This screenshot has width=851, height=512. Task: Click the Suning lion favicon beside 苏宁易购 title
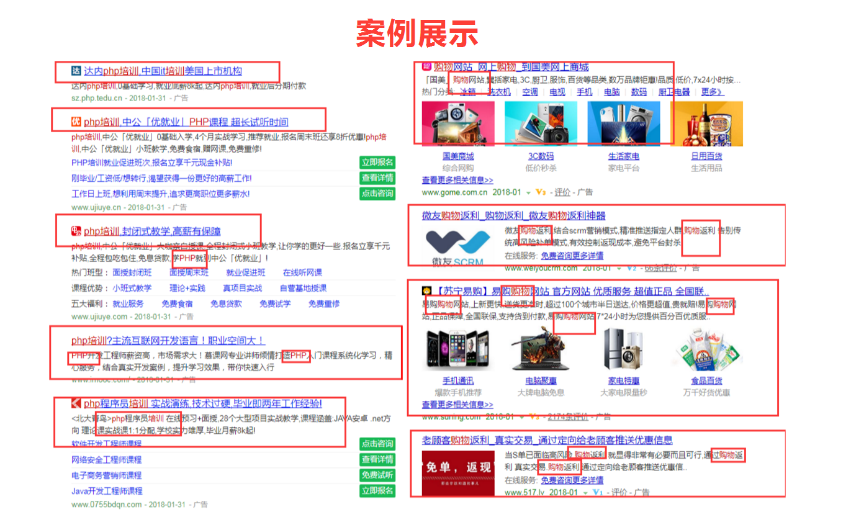(427, 291)
